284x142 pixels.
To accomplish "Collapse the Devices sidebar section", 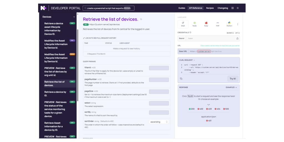I will point(74,17).
